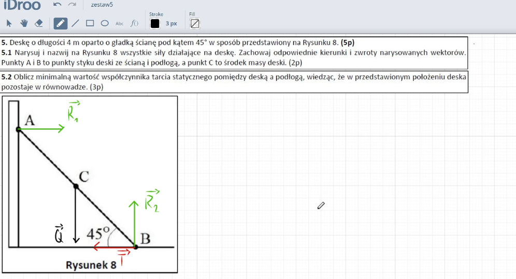Screen dimensions: 516x279
Task: Select the ellipse shape tool
Action: pyautogui.click(x=104, y=23)
